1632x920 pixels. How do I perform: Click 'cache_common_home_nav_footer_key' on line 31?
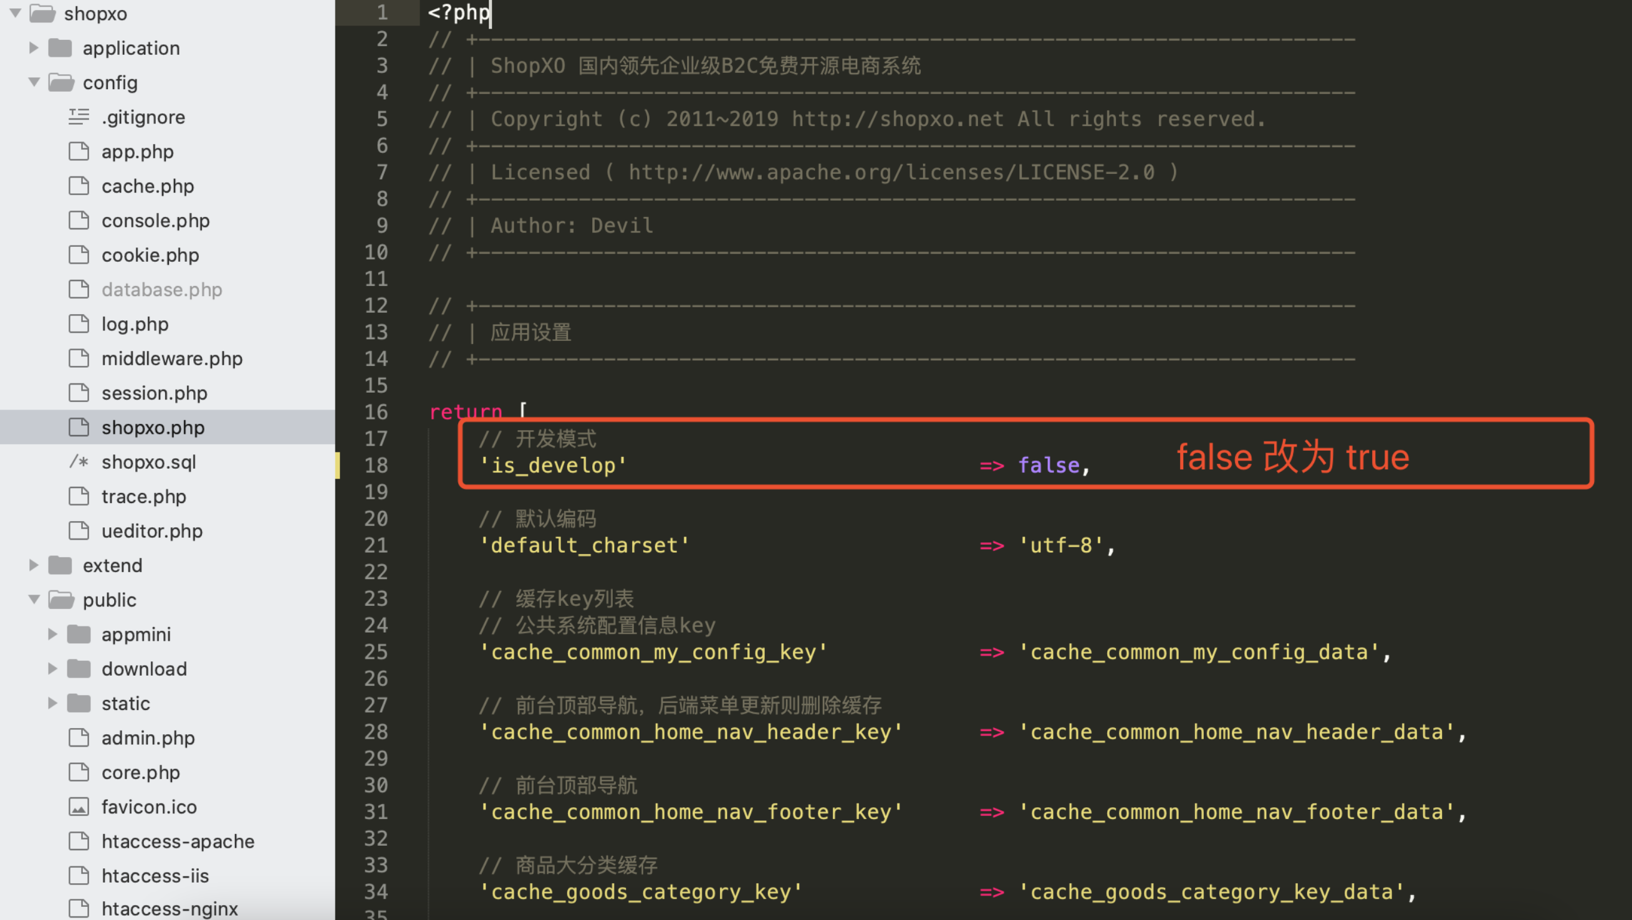tap(691, 812)
